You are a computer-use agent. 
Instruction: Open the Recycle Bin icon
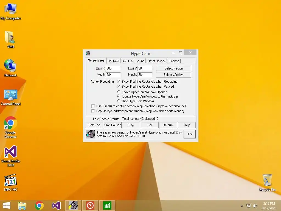click(267, 182)
